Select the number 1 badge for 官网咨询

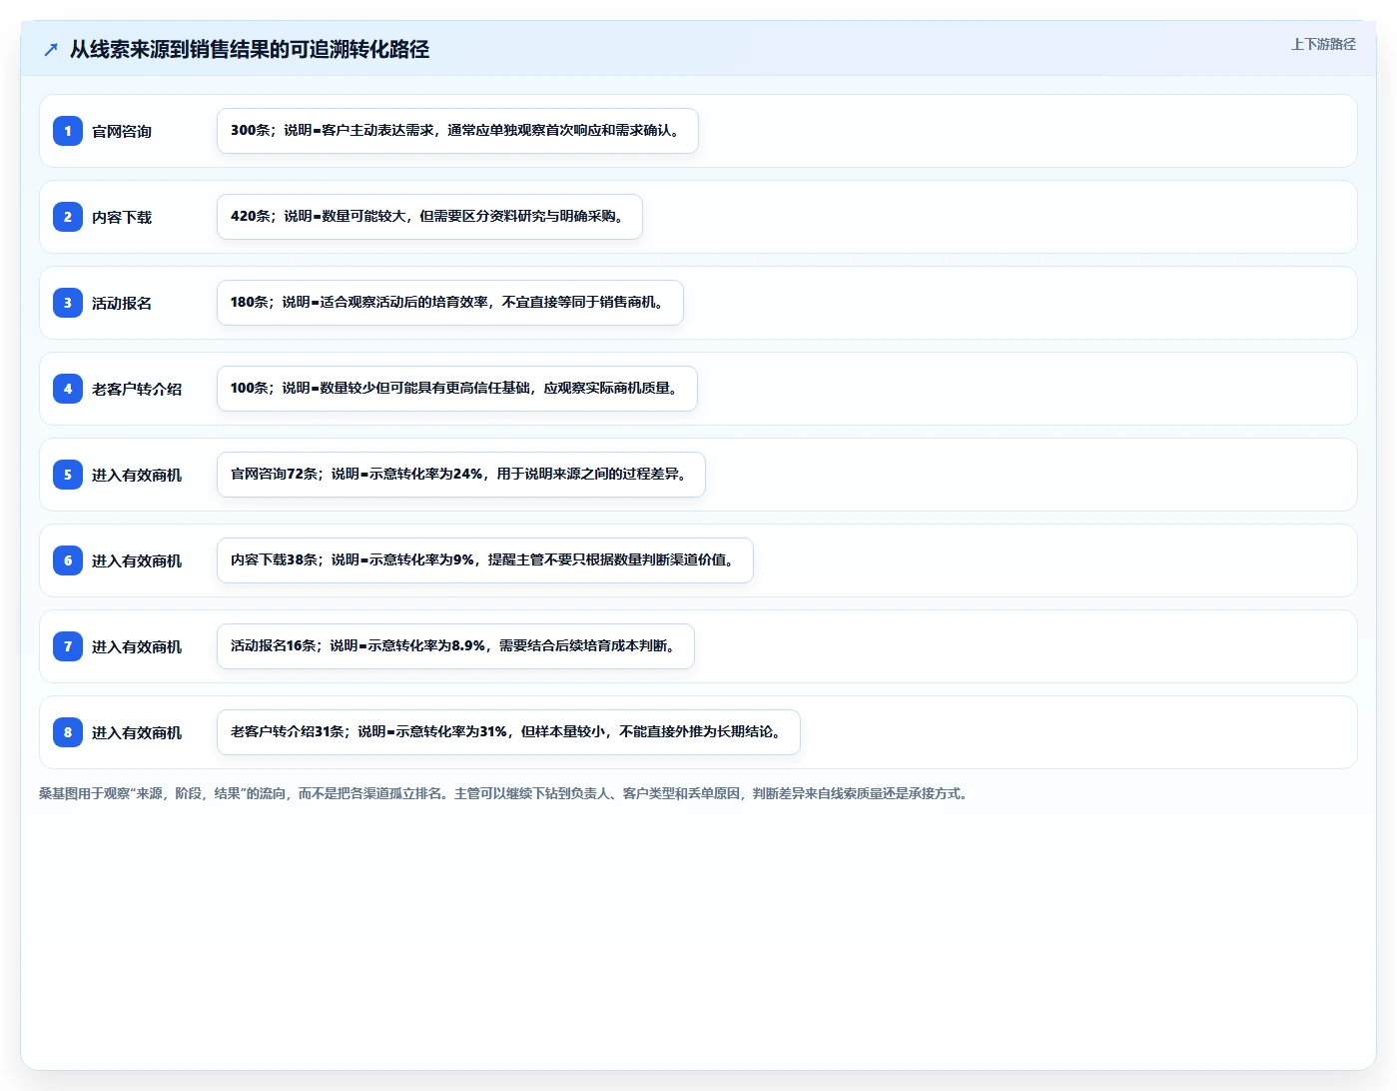click(x=68, y=131)
